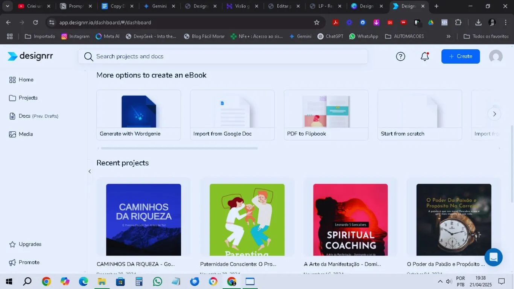Switch to the 'Prompt' Notion tab
514x289 pixels.
point(76,6)
